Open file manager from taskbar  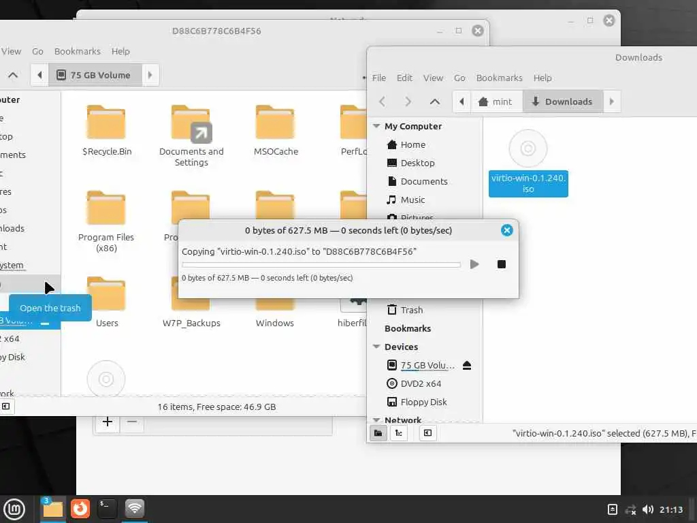[52, 509]
